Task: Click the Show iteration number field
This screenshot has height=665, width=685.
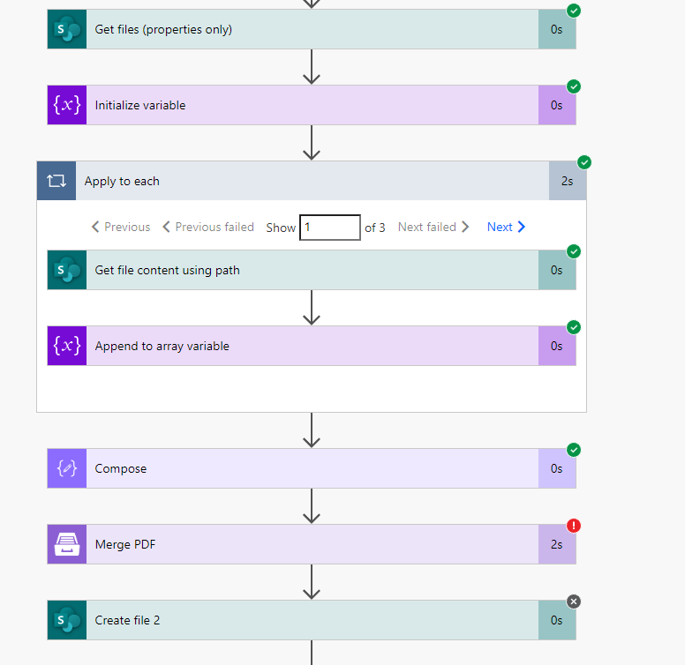Action: [330, 227]
